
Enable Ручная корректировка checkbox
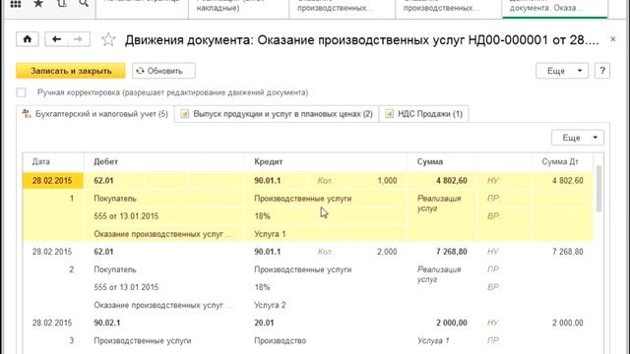pos(22,92)
